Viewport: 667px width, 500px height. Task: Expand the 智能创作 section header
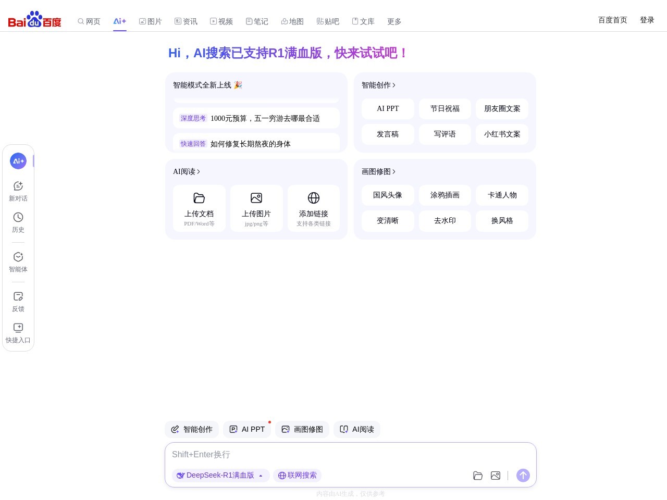(x=379, y=85)
